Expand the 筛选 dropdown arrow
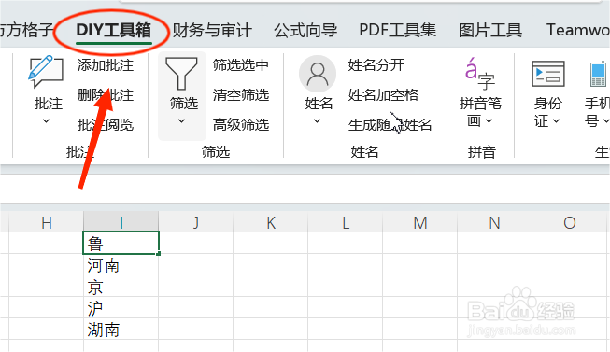This screenshot has width=610, height=352. coord(181,121)
